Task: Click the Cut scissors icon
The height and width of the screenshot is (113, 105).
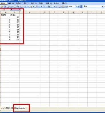Action: (25, 7)
